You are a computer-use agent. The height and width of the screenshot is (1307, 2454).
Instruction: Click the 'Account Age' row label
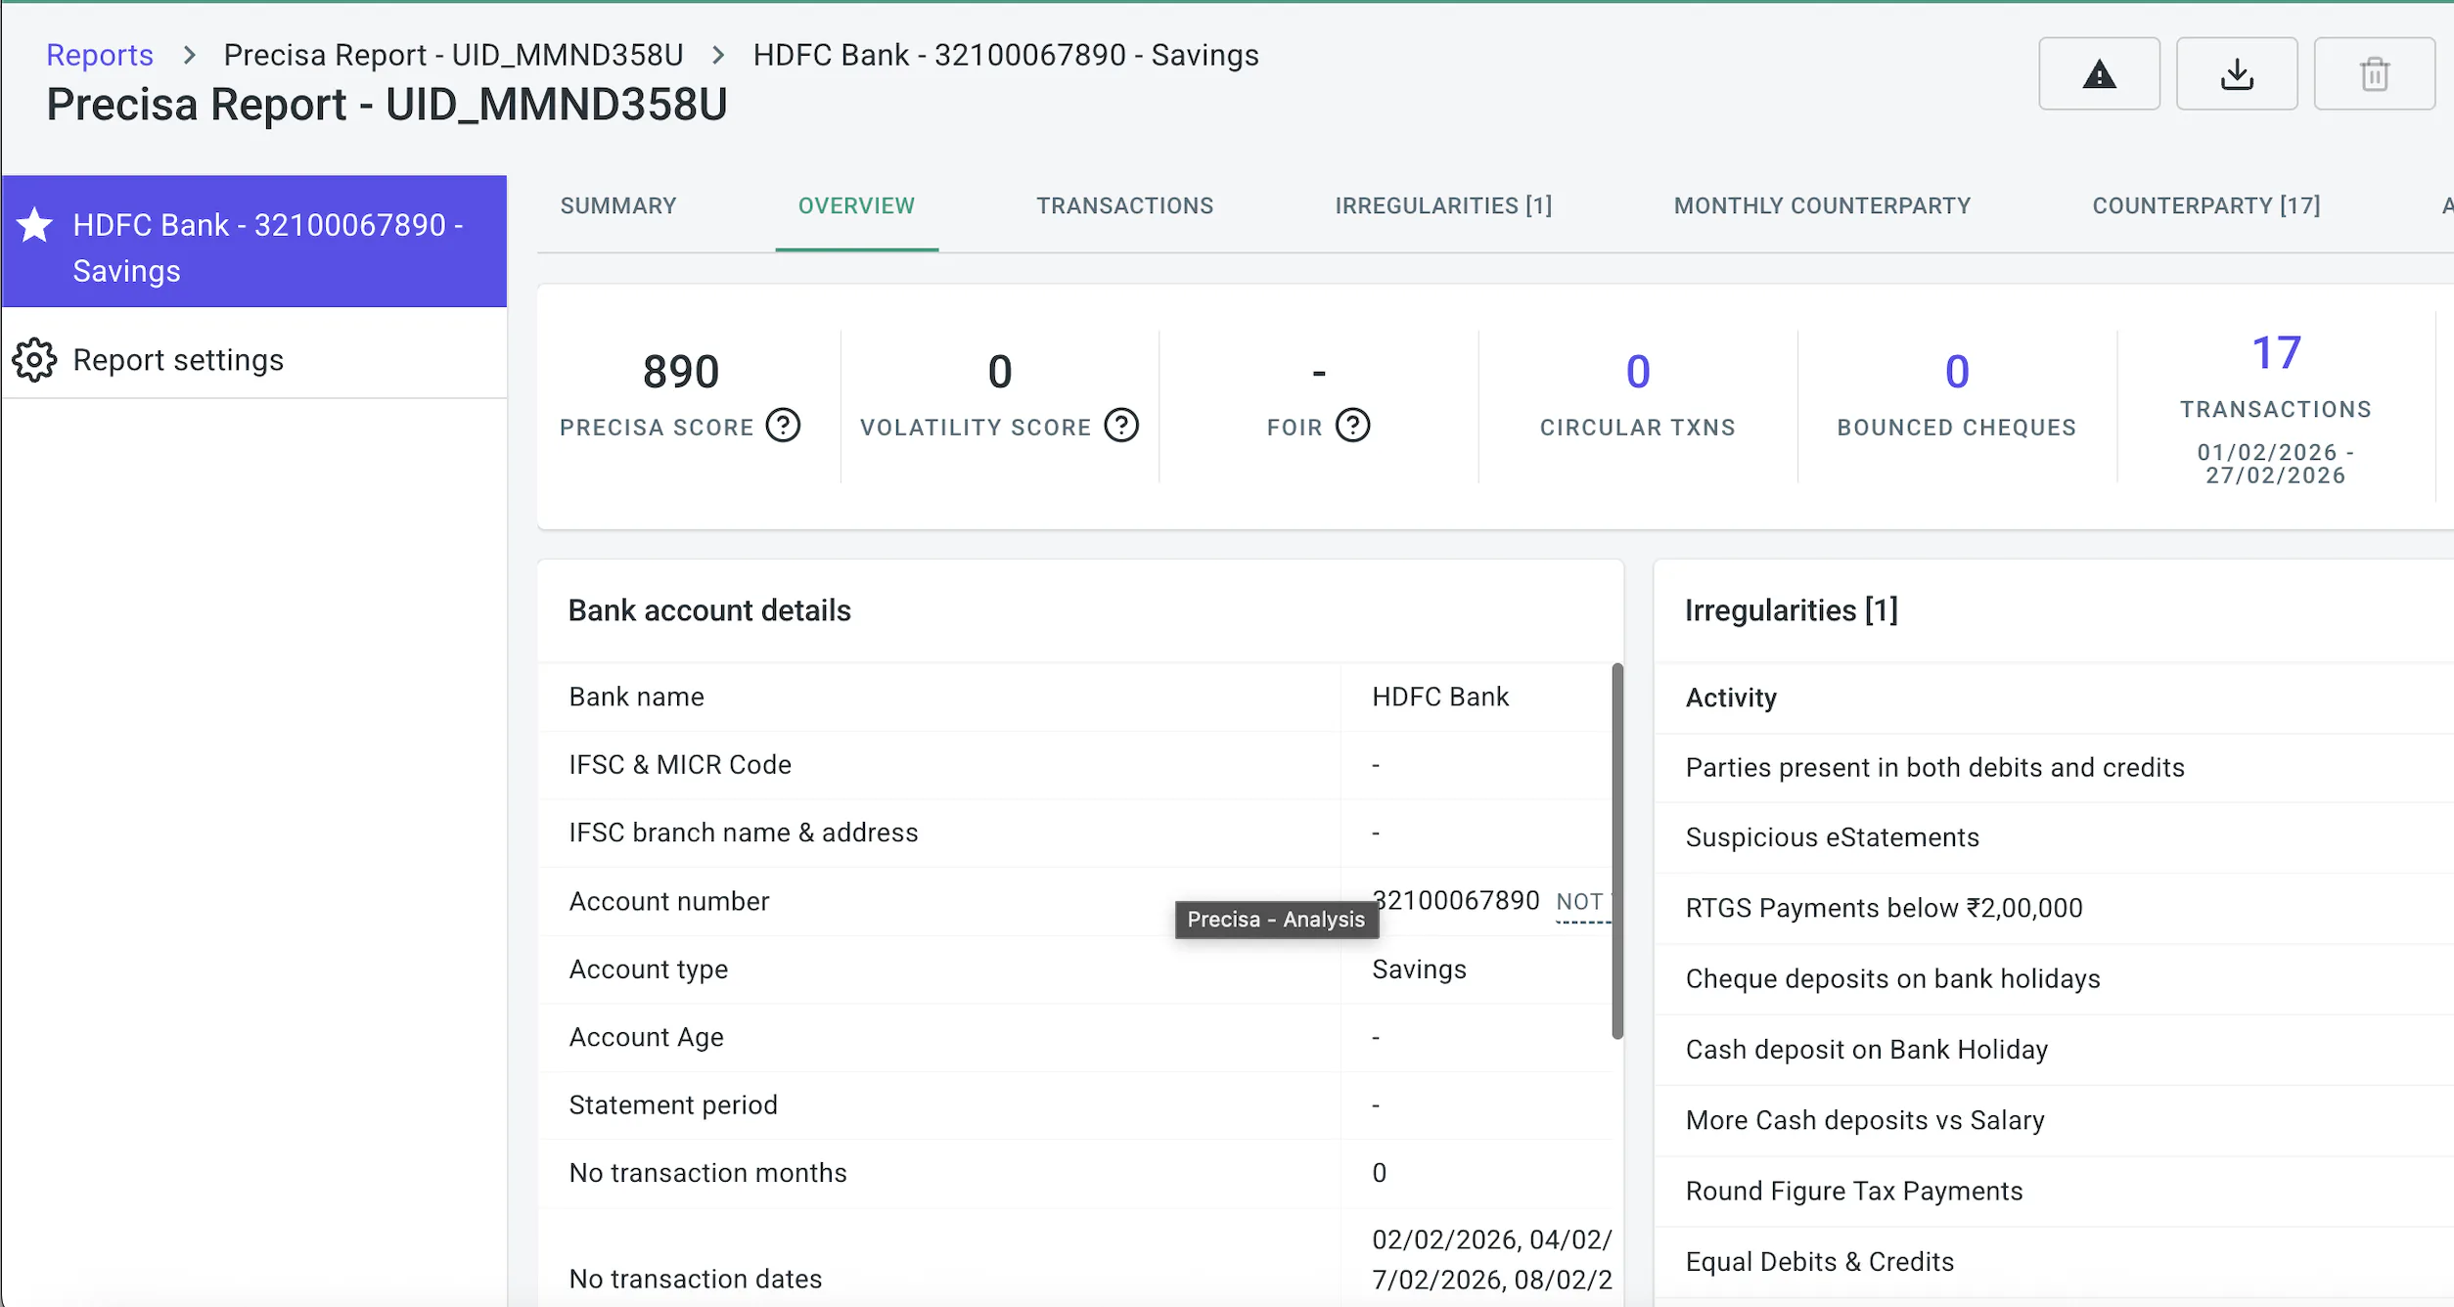[646, 1037]
